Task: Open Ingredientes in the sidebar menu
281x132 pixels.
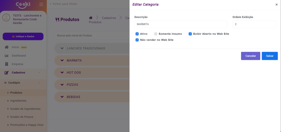Action: tap(18, 101)
